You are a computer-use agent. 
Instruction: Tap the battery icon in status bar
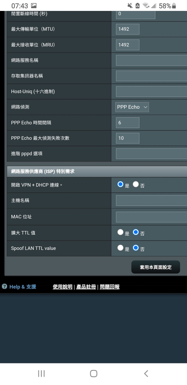(174, 5)
